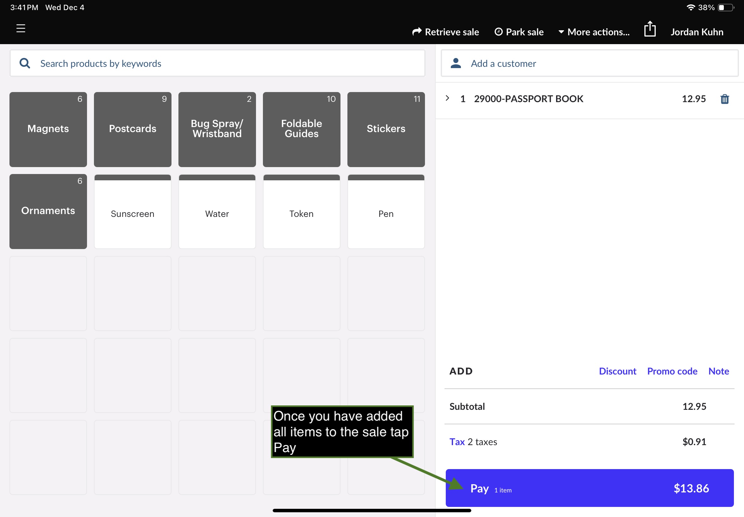The width and height of the screenshot is (744, 517).
Task: Tap the Tax link
Action: coord(457,442)
